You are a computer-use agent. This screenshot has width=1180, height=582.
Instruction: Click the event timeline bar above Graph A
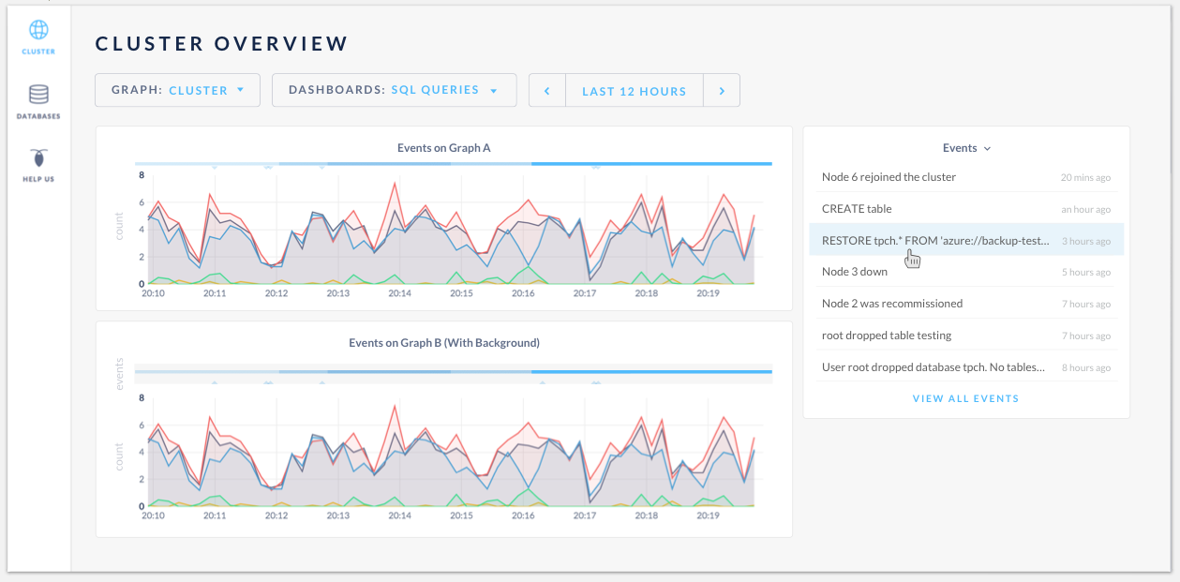tap(454, 164)
